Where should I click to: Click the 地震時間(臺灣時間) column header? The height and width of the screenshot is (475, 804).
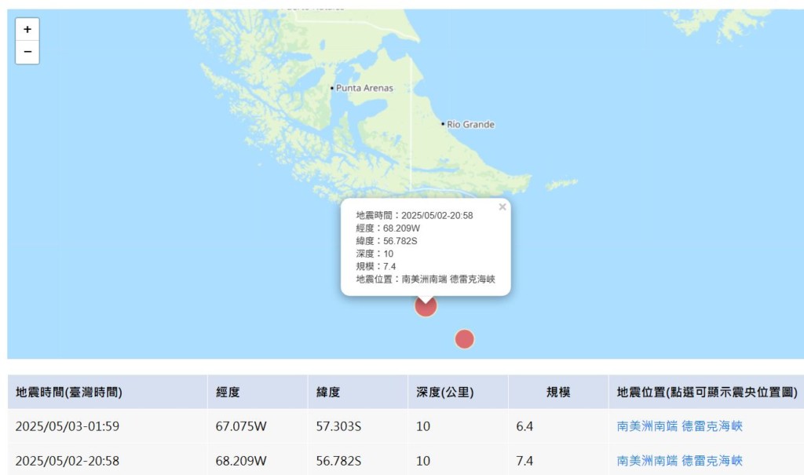click(69, 392)
